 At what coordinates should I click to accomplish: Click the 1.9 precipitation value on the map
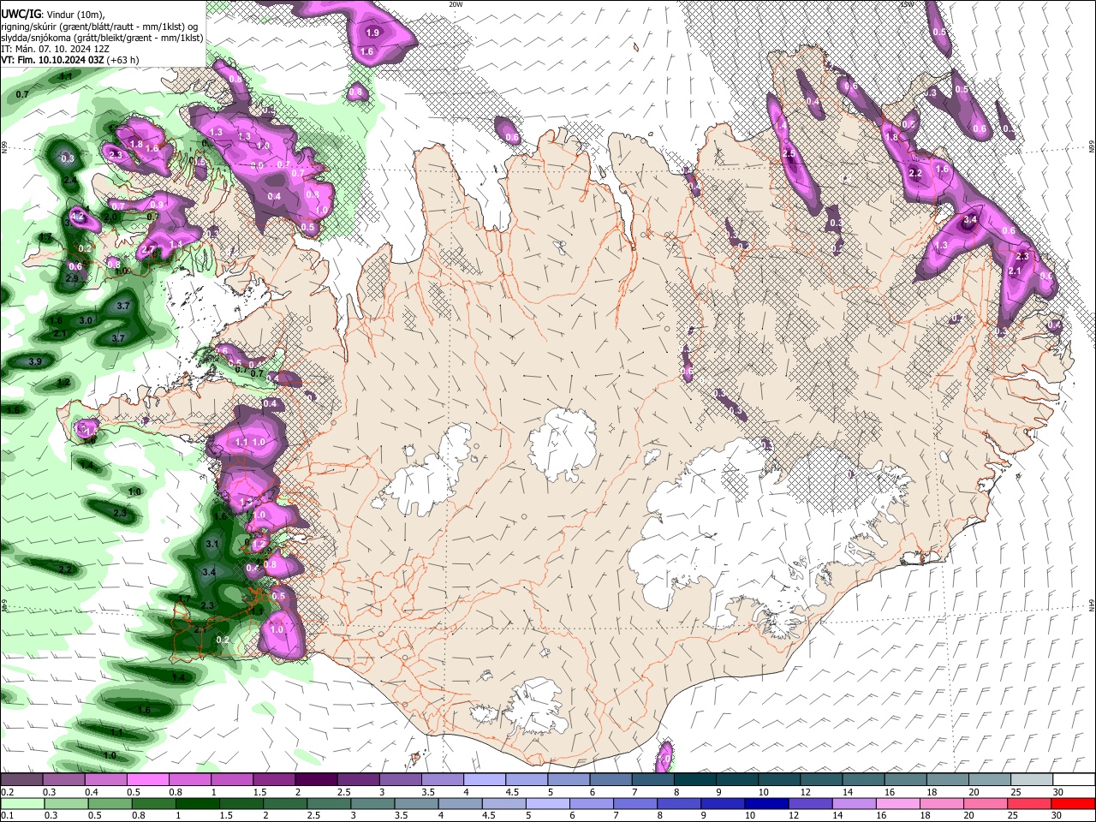coord(372,33)
